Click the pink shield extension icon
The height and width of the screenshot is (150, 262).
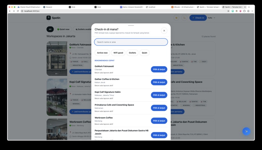point(241,11)
